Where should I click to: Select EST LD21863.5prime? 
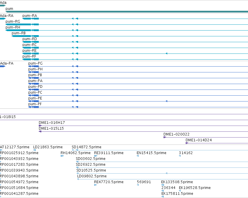[48, 147]
